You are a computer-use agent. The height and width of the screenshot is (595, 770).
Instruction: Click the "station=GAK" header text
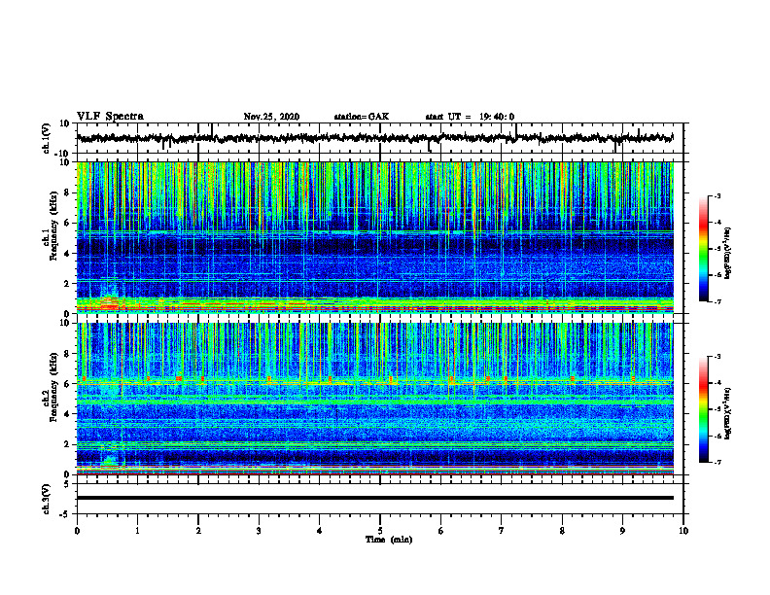point(362,117)
